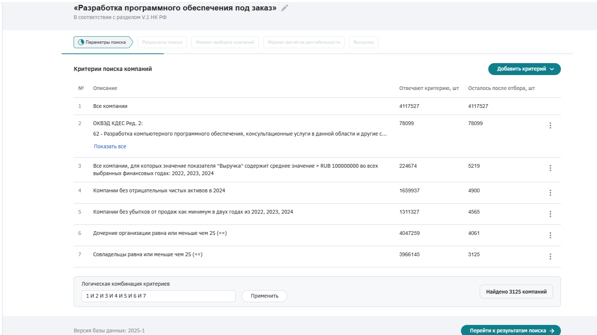This screenshot has width=597, height=335.
Task: Open options menu for the чистых активов row
Action: (550, 193)
